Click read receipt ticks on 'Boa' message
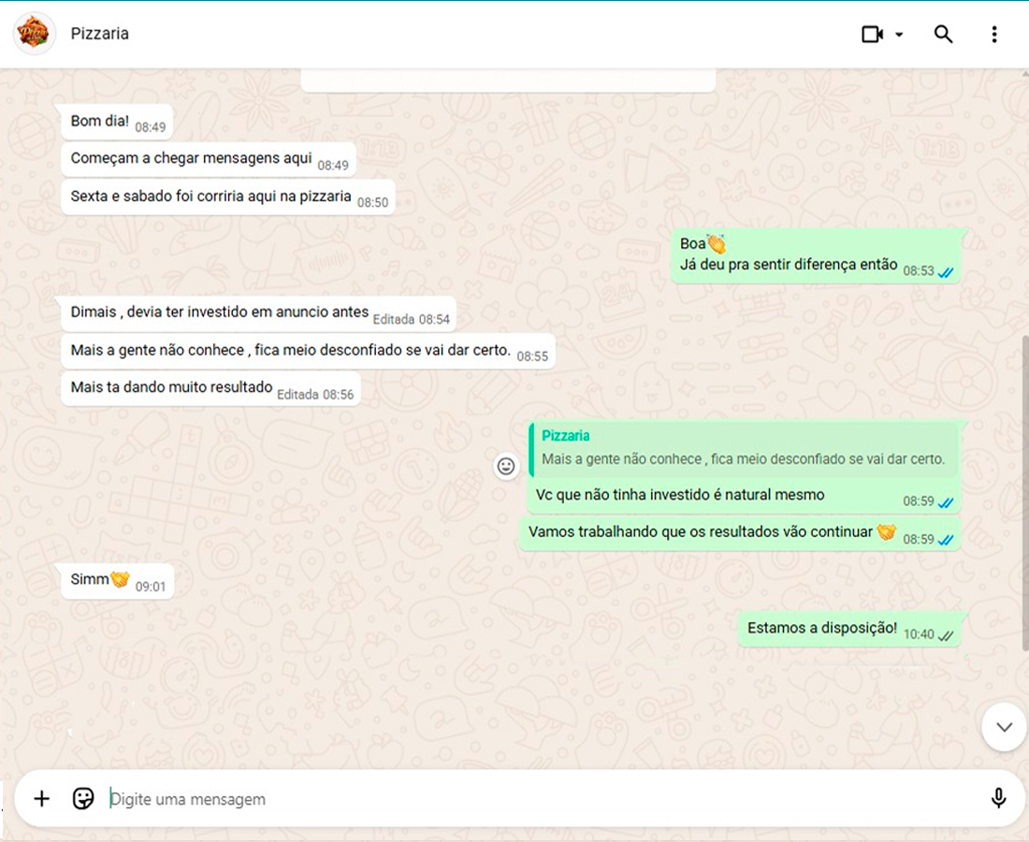Screen dimensions: 1029x842 946,271
